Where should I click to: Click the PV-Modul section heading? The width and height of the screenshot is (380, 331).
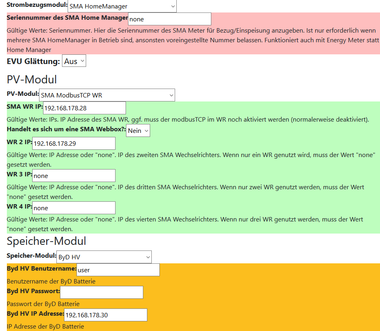click(32, 80)
